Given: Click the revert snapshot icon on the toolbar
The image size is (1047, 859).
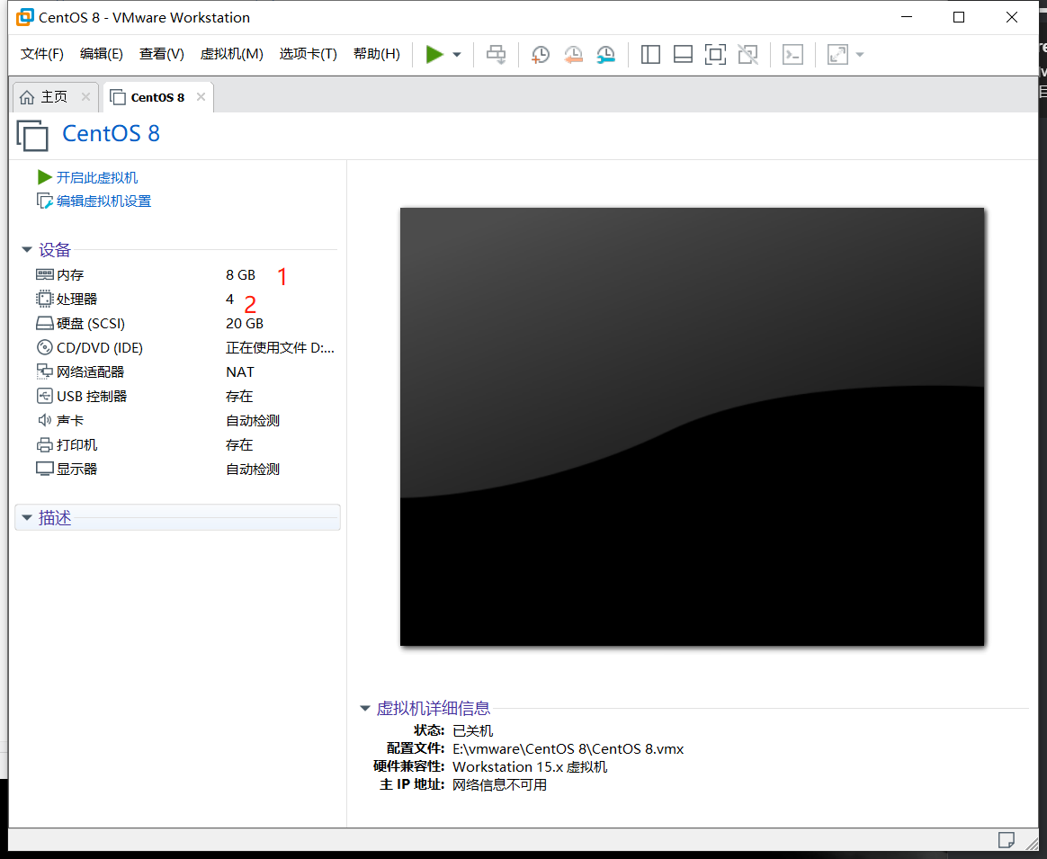Looking at the screenshot, I should [x=573, y=54].
